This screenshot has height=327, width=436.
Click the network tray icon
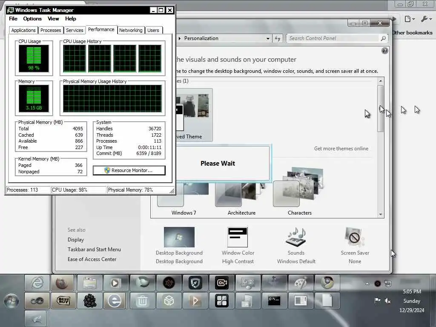click(387, 284)
